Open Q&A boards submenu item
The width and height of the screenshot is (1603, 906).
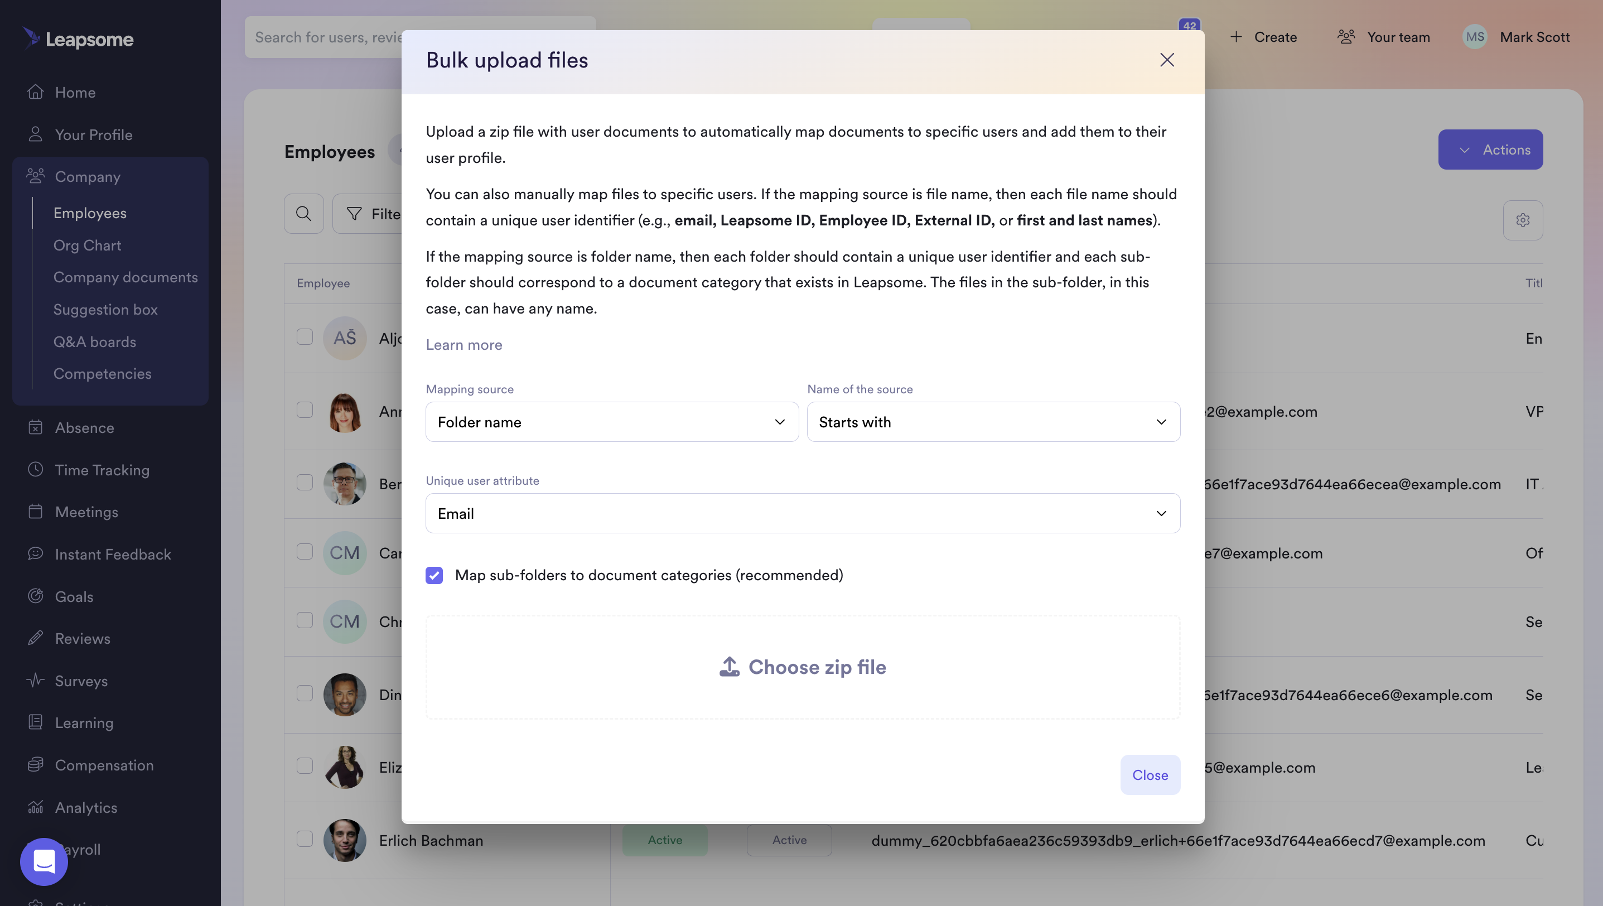point(95,341)
